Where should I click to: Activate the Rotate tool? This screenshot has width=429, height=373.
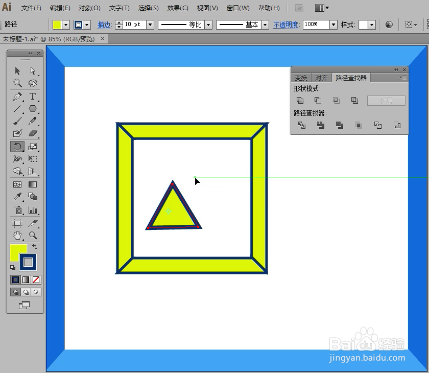tap(17, 147)
